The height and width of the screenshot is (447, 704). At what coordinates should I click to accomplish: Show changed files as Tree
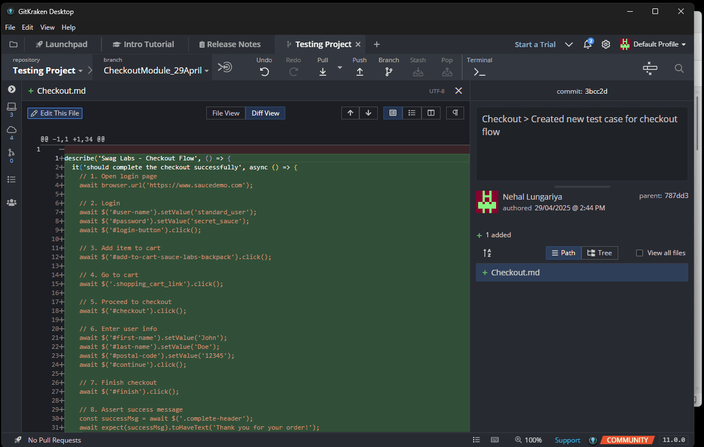(600, 253)
